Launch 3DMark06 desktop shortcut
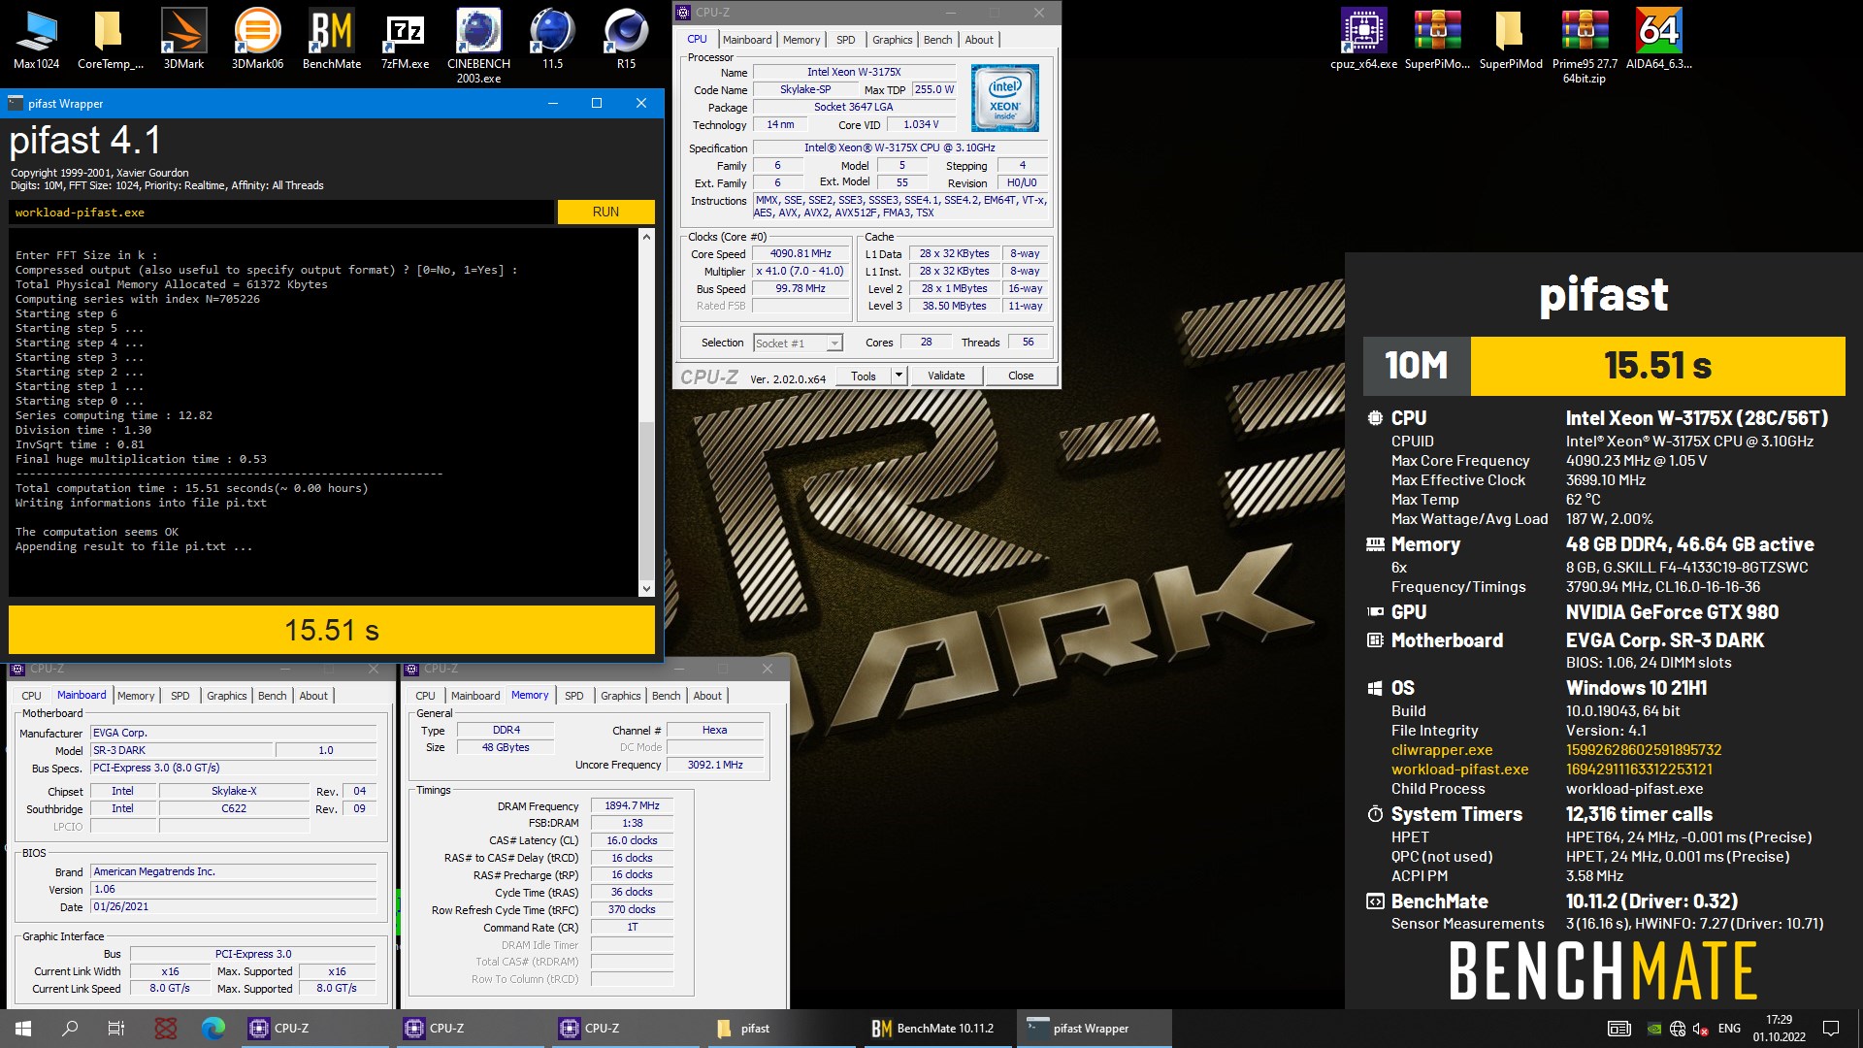Viewport: 1863px width, 1048px height. [x=257, y=40]
